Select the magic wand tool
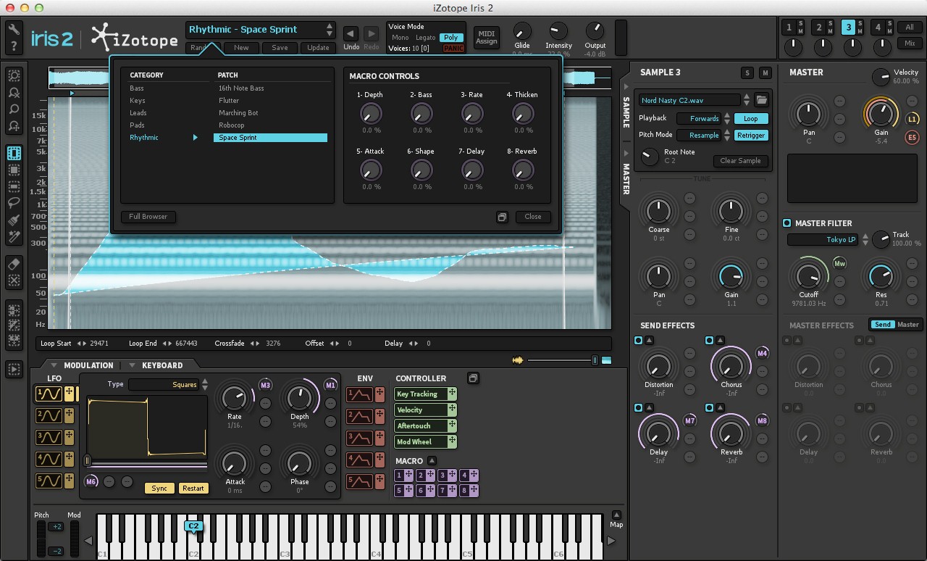The height and width of the screenshot is (561, 927). (14, 237)
